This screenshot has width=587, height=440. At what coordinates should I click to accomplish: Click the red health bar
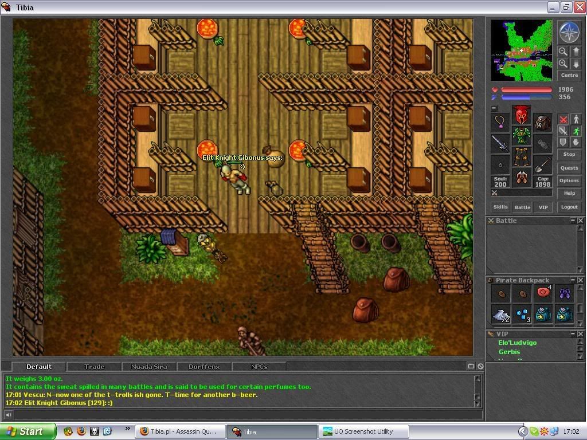point(526,90)
